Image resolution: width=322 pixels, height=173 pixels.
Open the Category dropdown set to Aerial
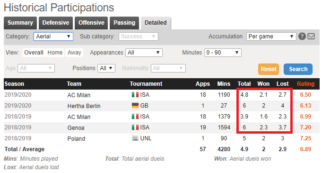coord(53,36)
